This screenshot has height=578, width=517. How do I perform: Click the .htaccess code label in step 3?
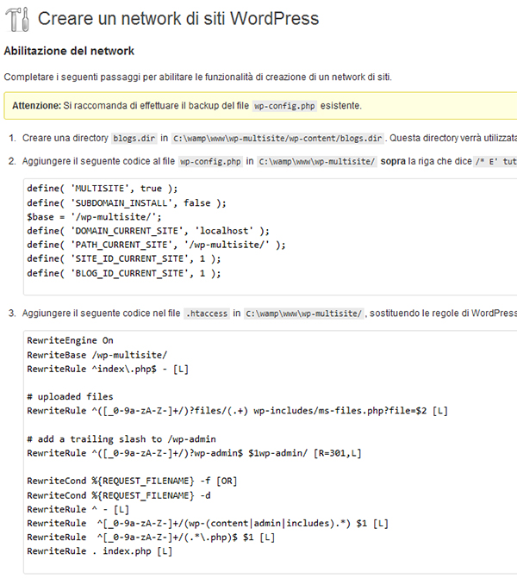[207, 314]
